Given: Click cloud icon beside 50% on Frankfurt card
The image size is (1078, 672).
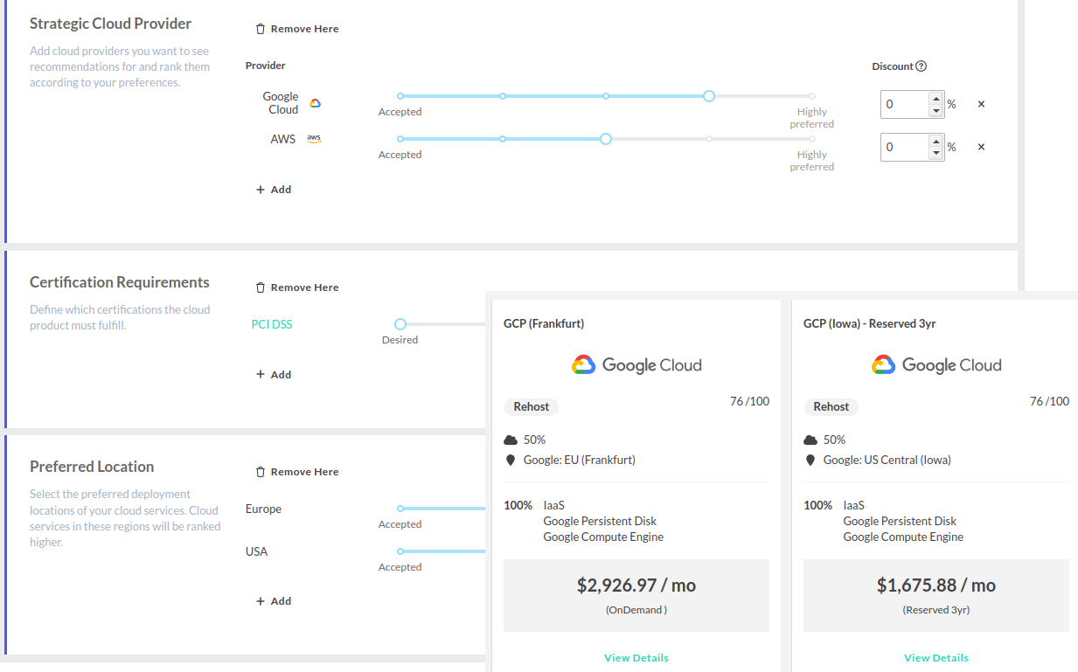Looking at the screenshot, I should pos(511,440).
